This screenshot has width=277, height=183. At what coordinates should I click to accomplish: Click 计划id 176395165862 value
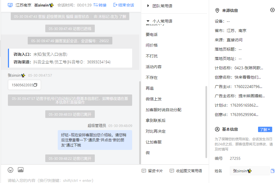tap(244, 106)
